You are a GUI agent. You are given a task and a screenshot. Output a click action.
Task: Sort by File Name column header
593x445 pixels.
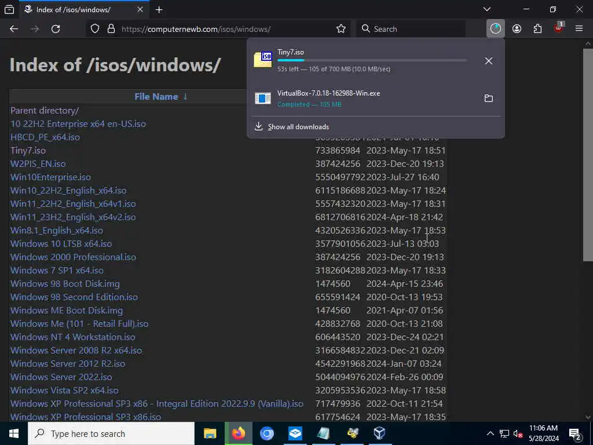pyautogui.click(x=156, y=97)
